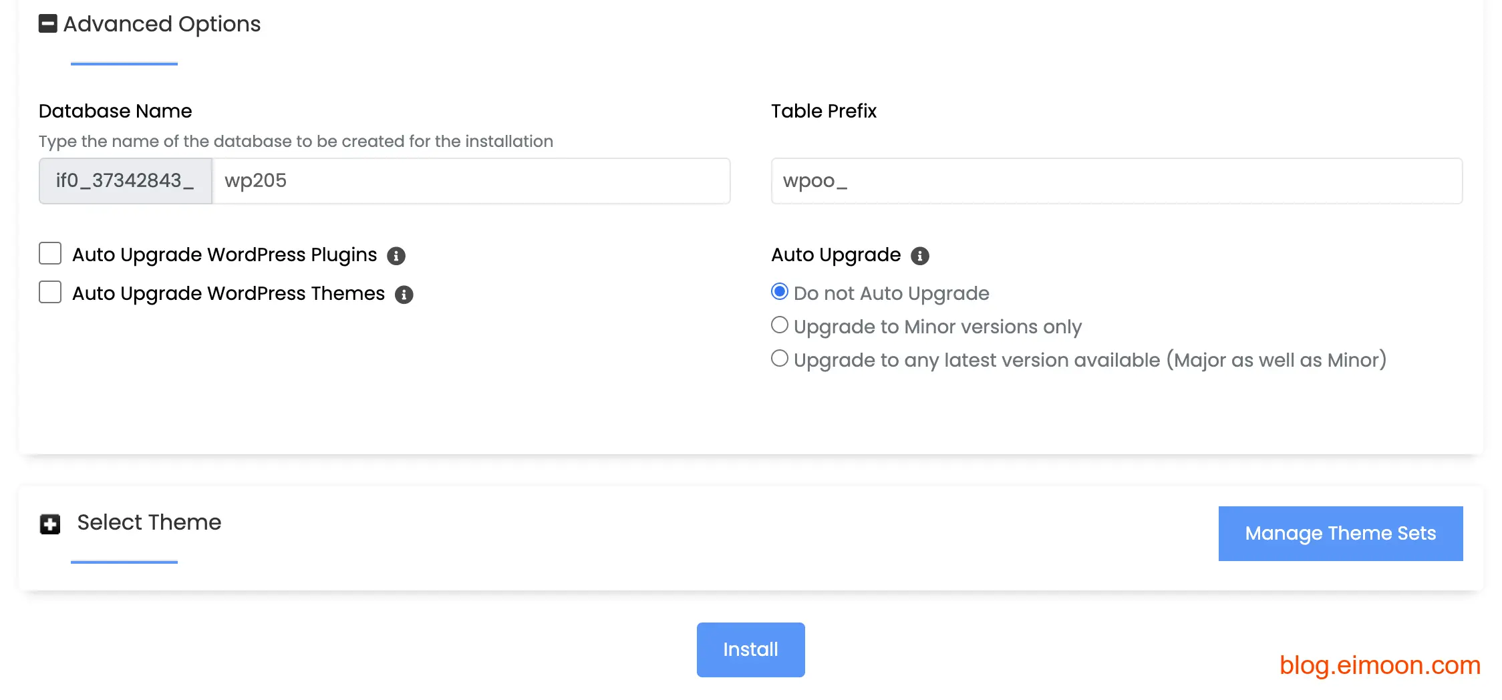
Task: Click info icon beside Auto Upgrade WordPress Plugins
Action: 396,256
